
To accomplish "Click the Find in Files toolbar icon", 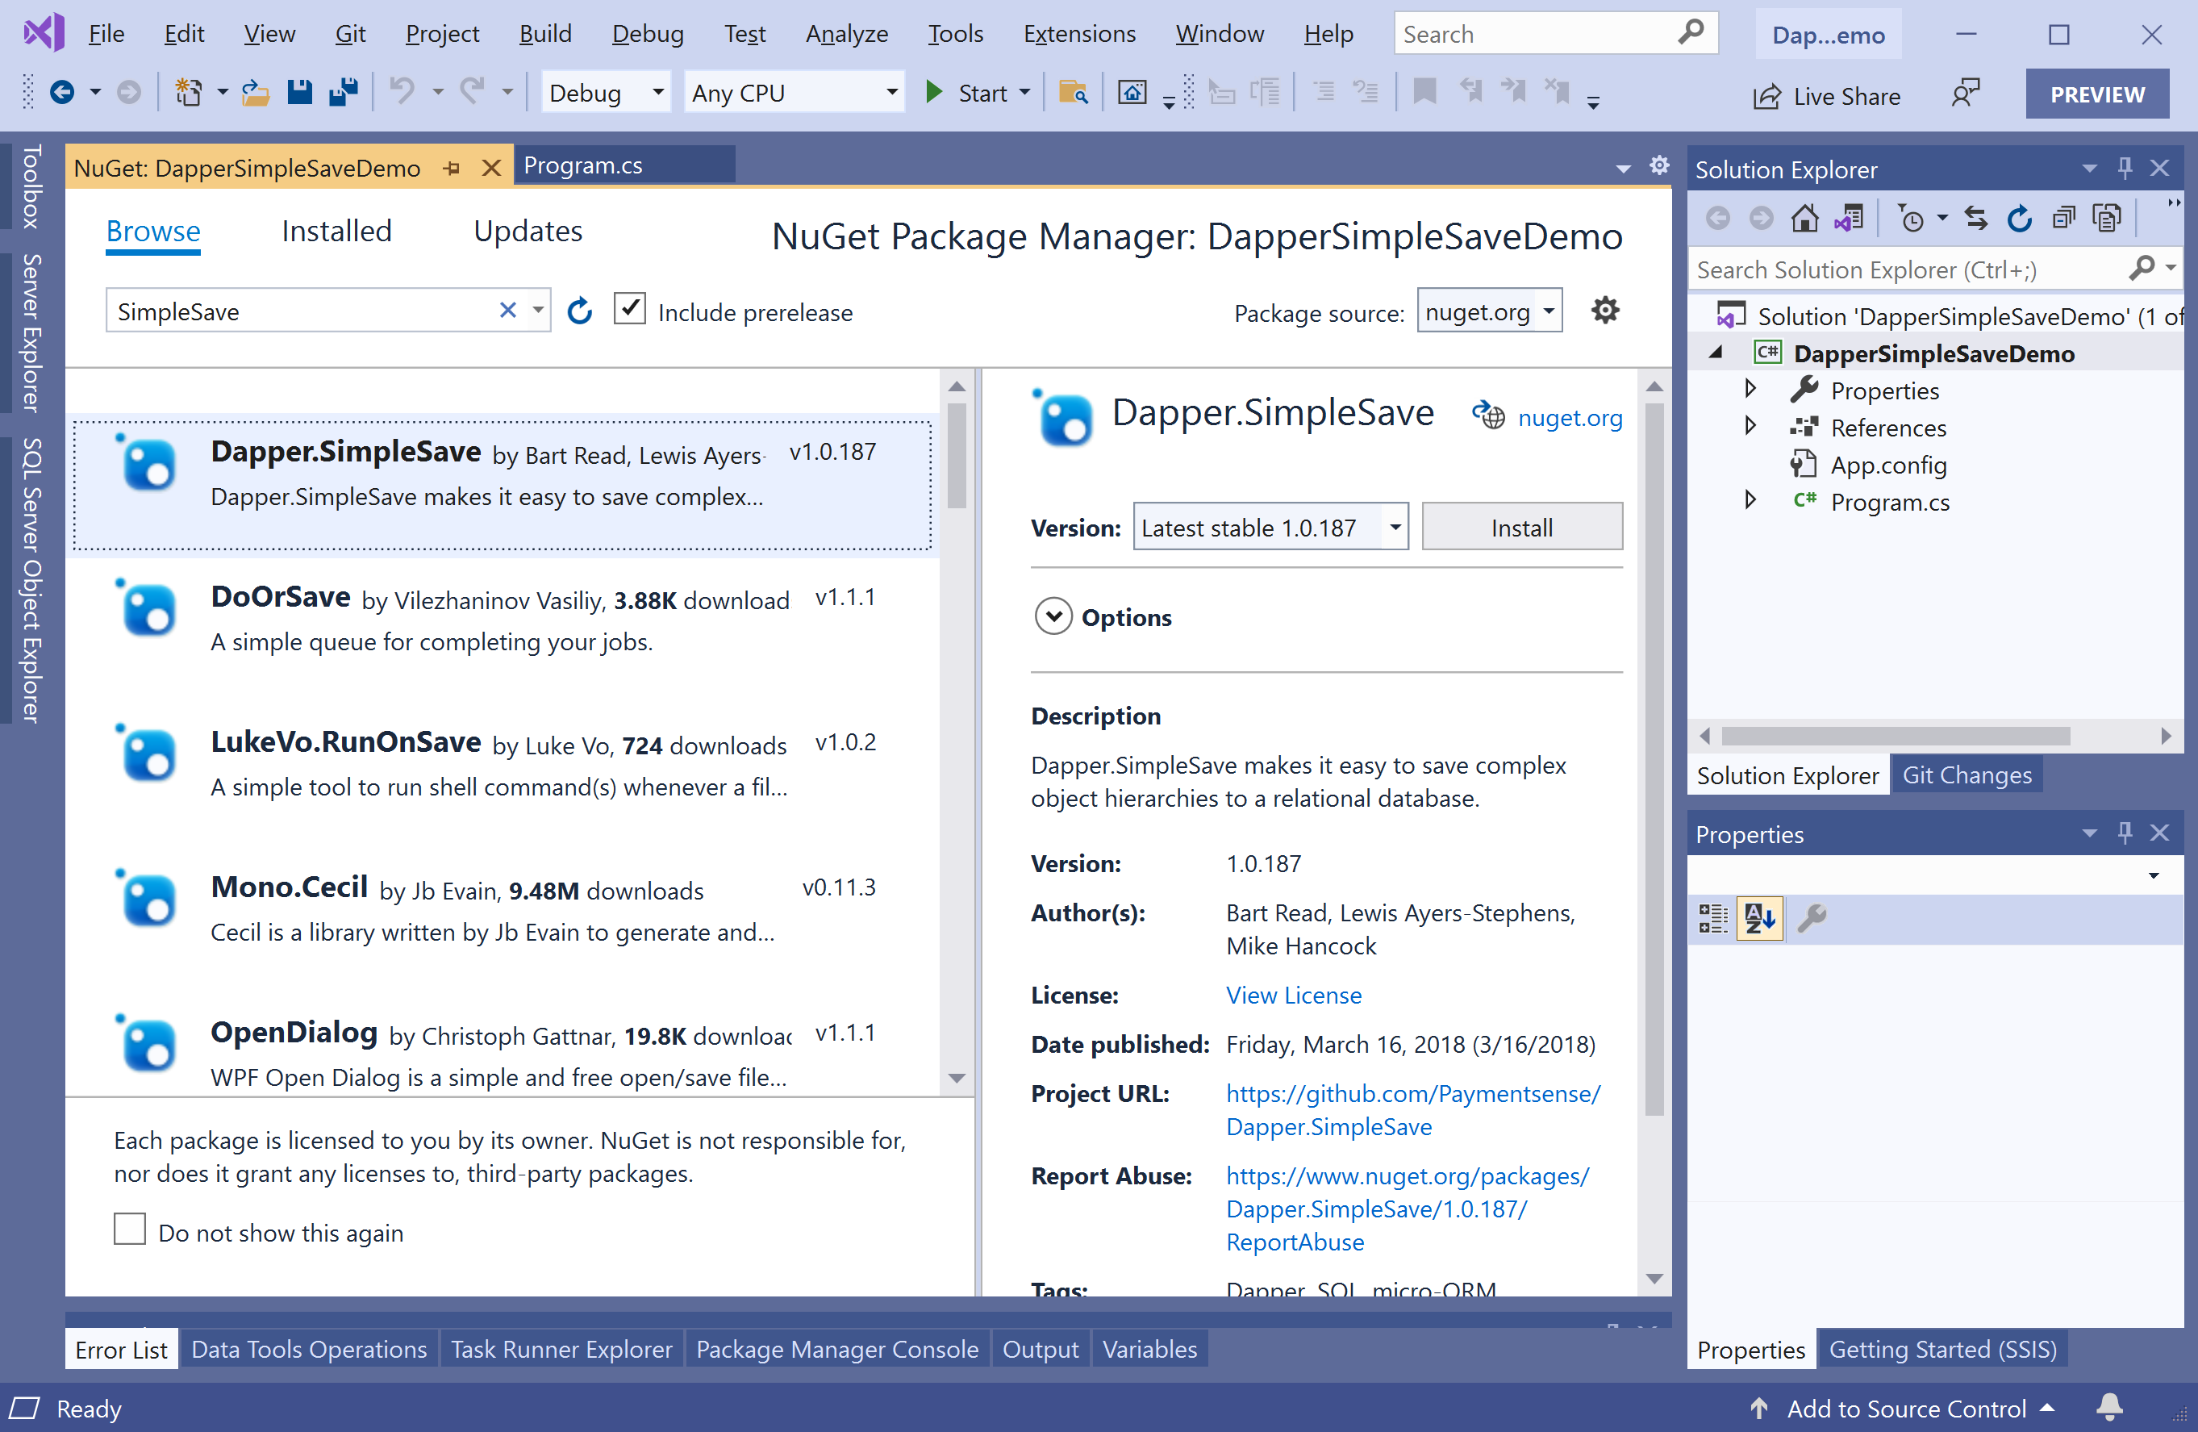I will (1072, 93).
